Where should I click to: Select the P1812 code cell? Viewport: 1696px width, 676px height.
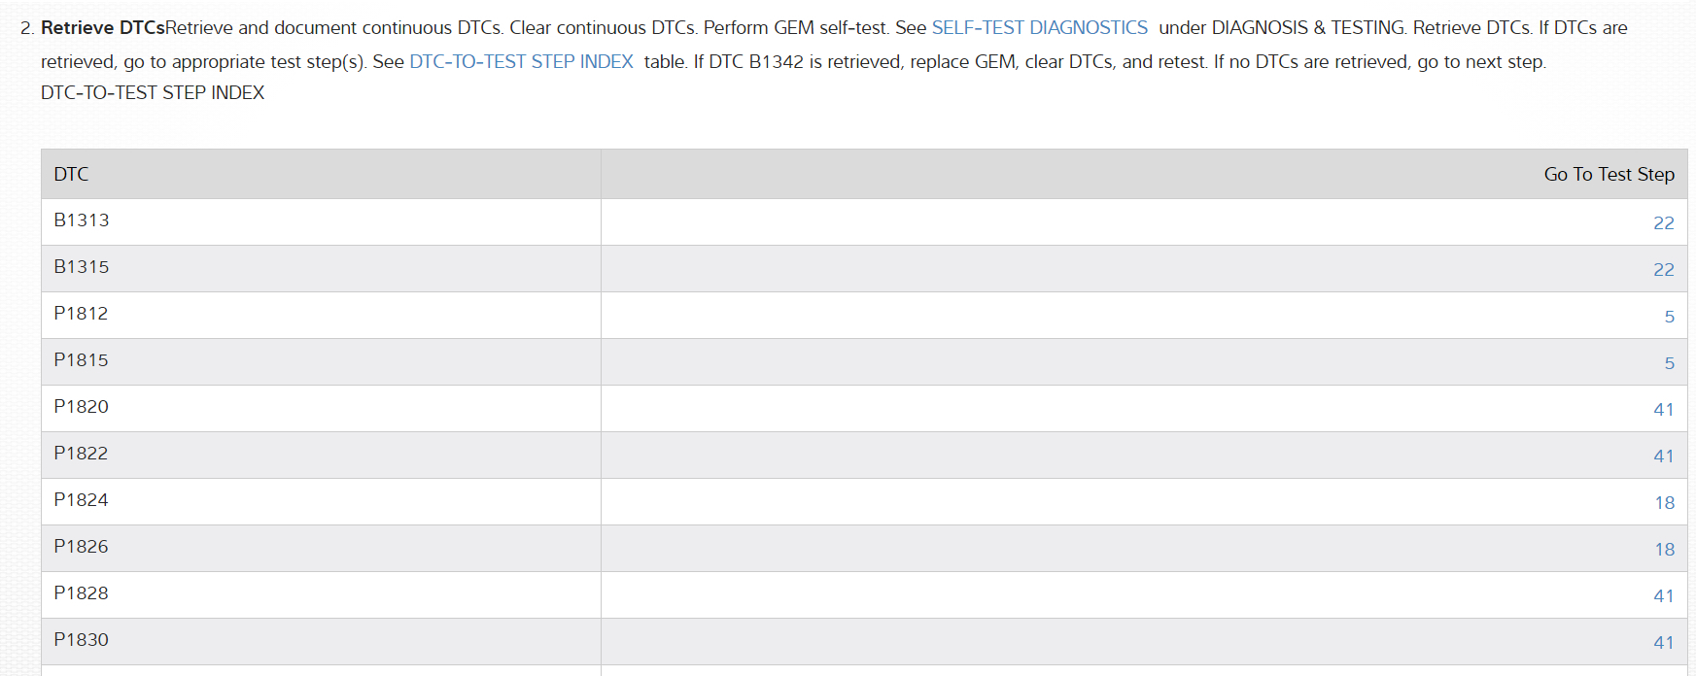[81, 314]
